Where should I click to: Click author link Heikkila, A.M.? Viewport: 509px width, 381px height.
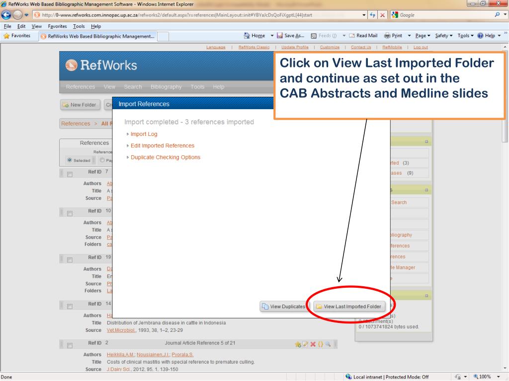120,355
